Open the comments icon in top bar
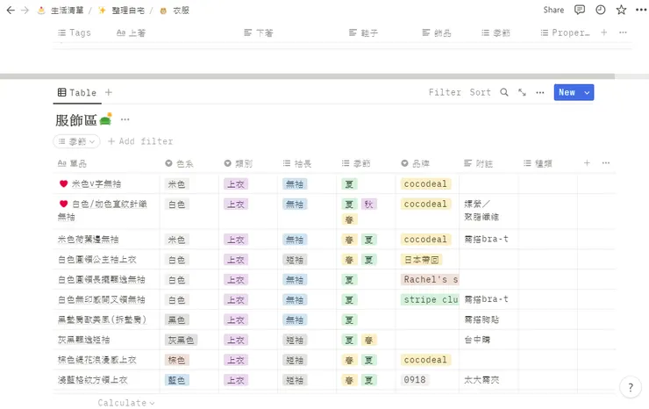Image resolution: width=649 pixels, height=409 pixels. [x=580, y=10]
